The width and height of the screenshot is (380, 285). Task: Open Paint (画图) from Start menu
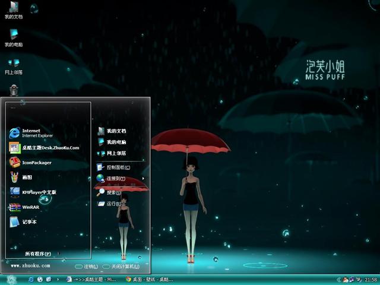coord(21,178)
